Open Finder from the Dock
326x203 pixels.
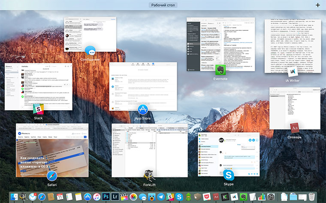[14, 197]
